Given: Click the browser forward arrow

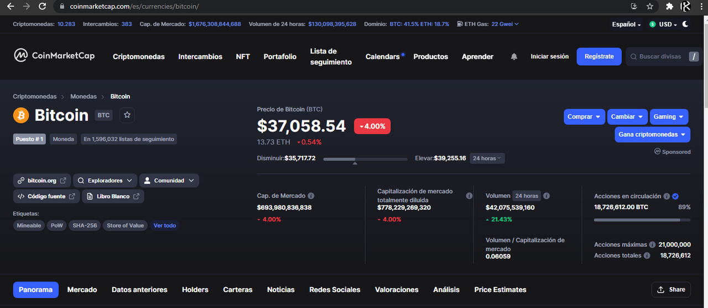Looking at the screenshot, I should [x=27, y=7].
